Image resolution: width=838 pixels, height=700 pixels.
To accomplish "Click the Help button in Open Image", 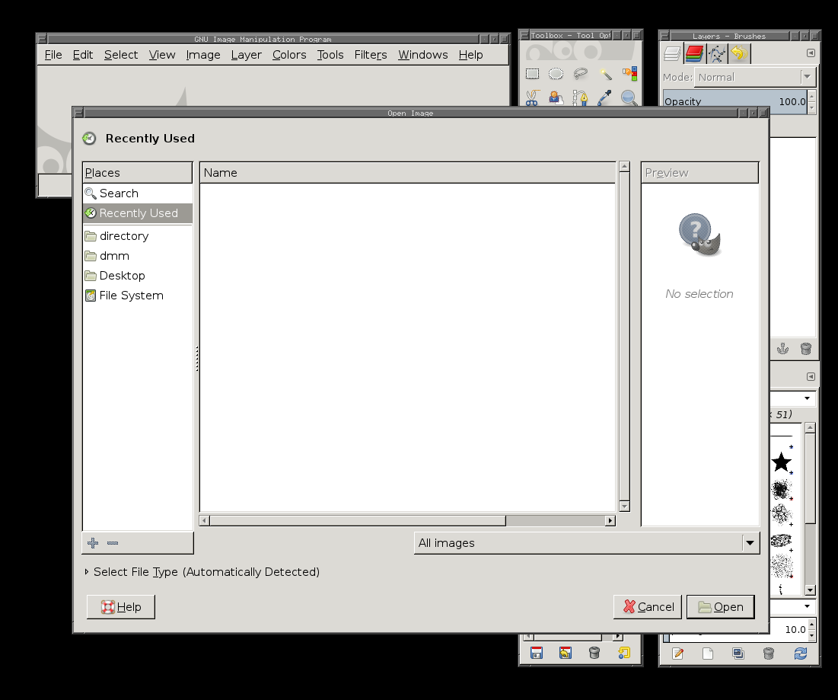I will point(121,607).
